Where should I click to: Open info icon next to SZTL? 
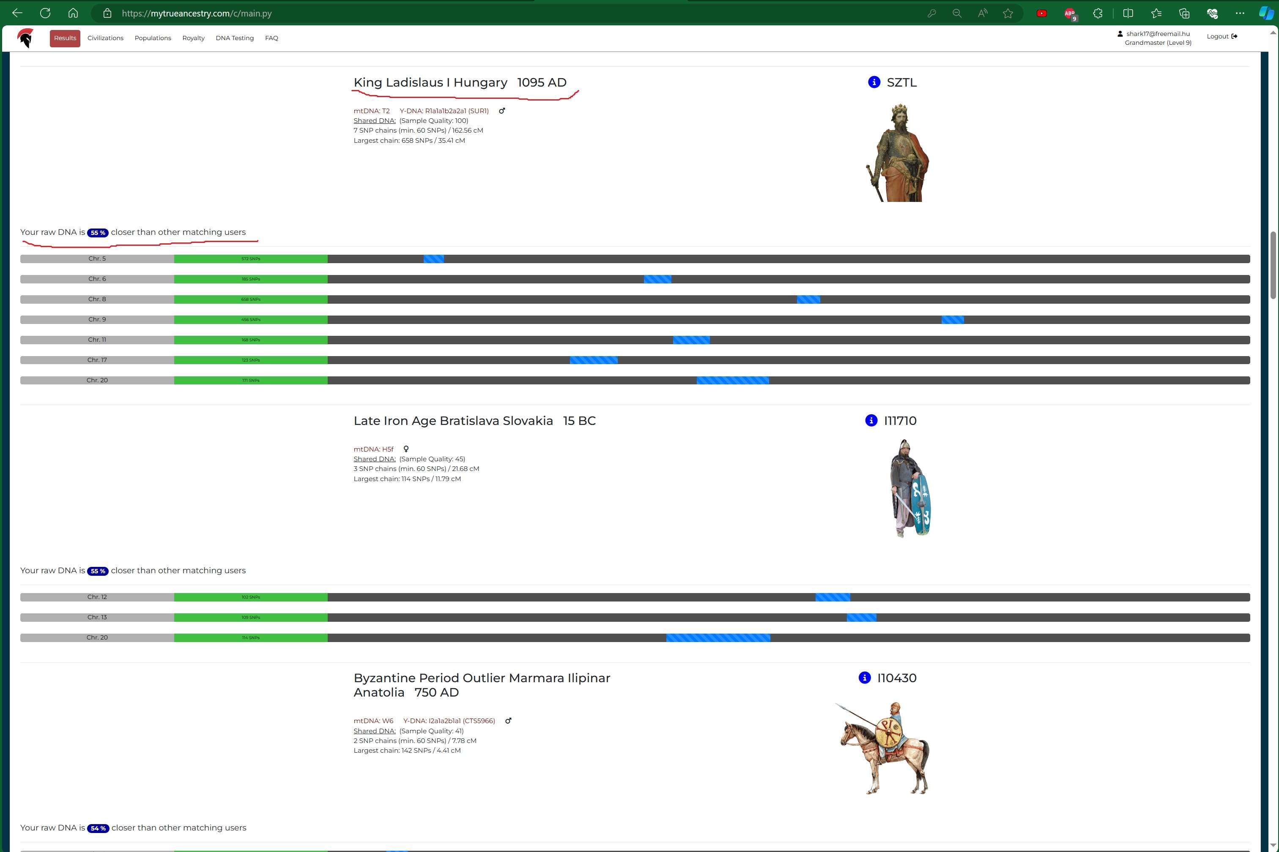874,82
